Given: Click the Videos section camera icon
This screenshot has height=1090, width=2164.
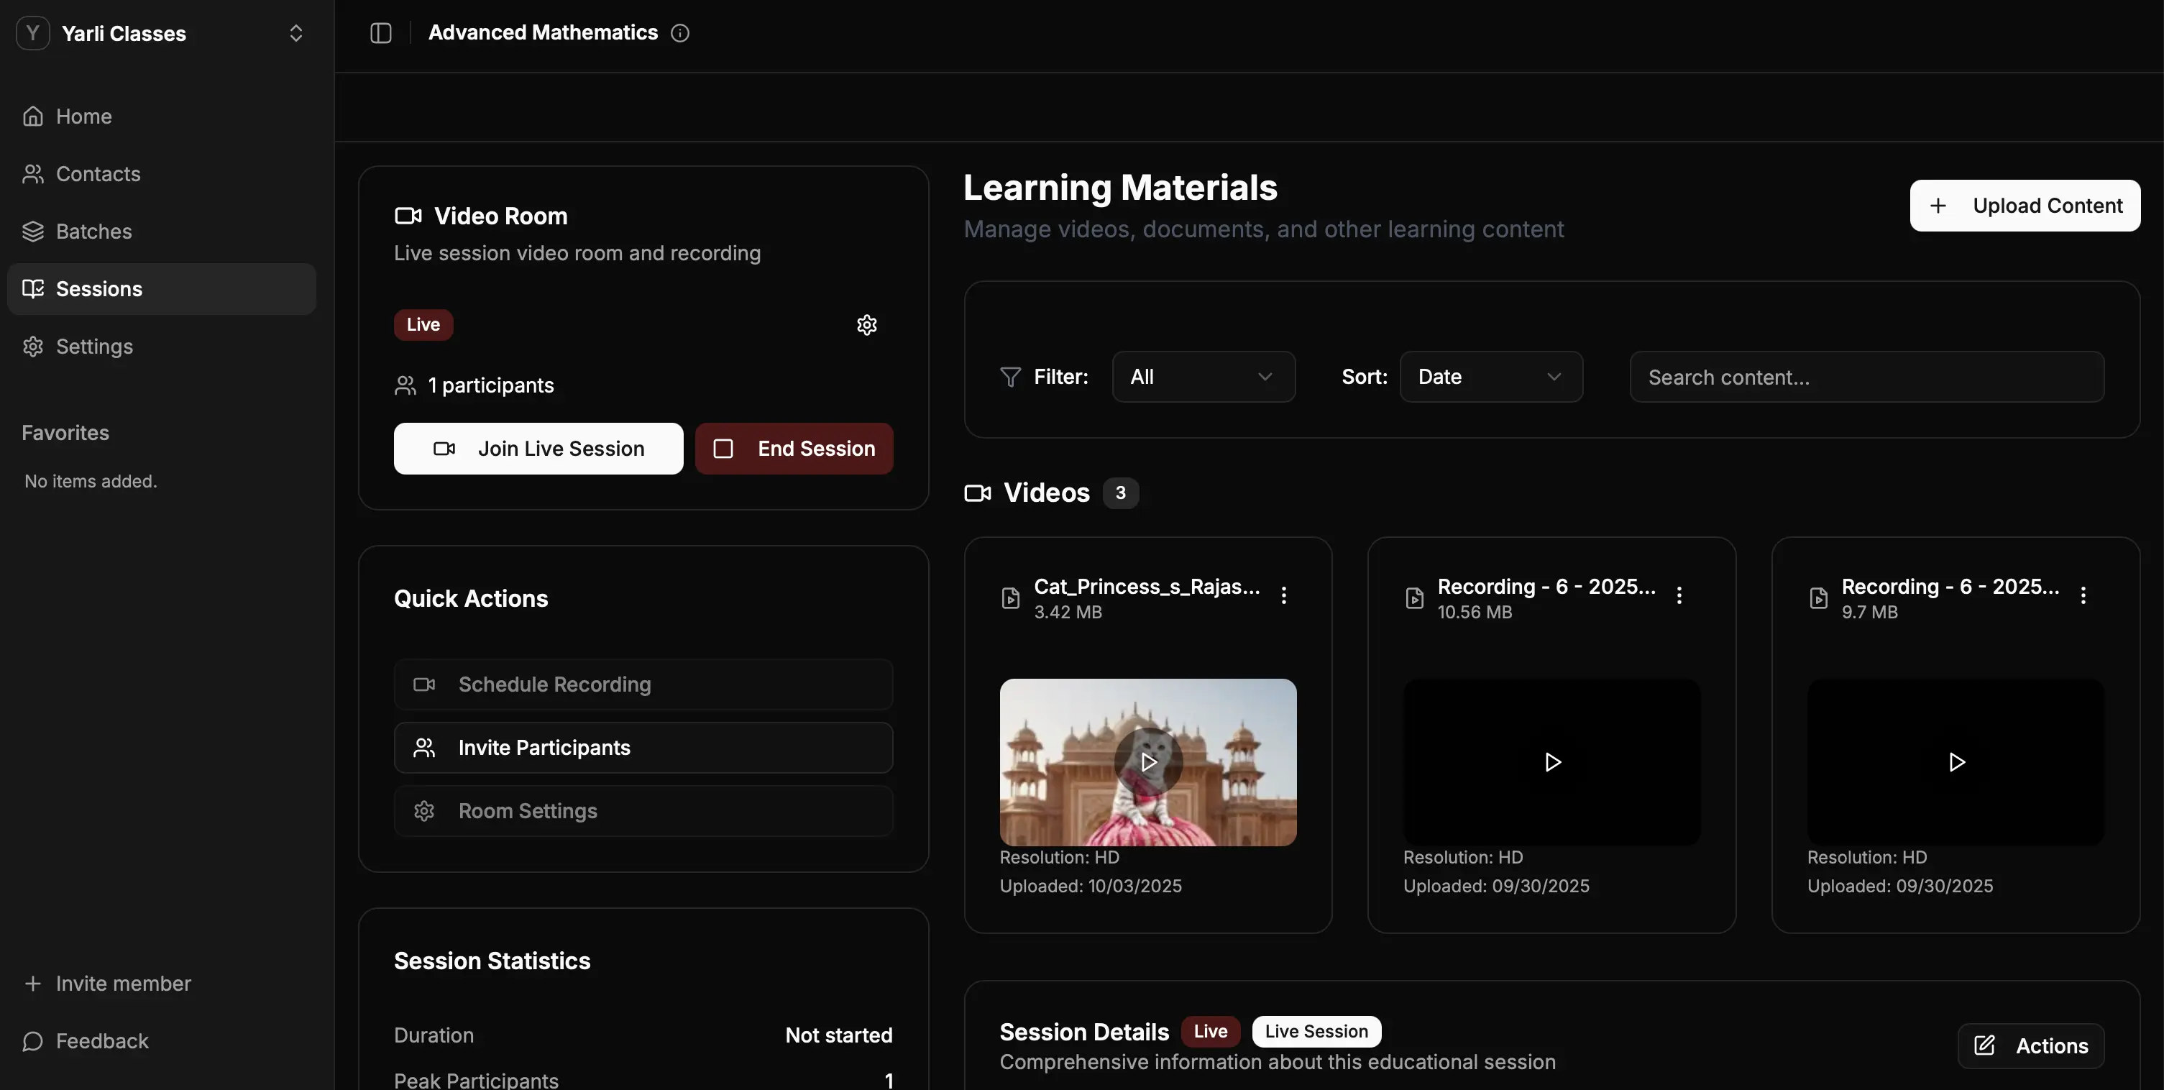Looking at the screenshot, I should coord(977,493).
